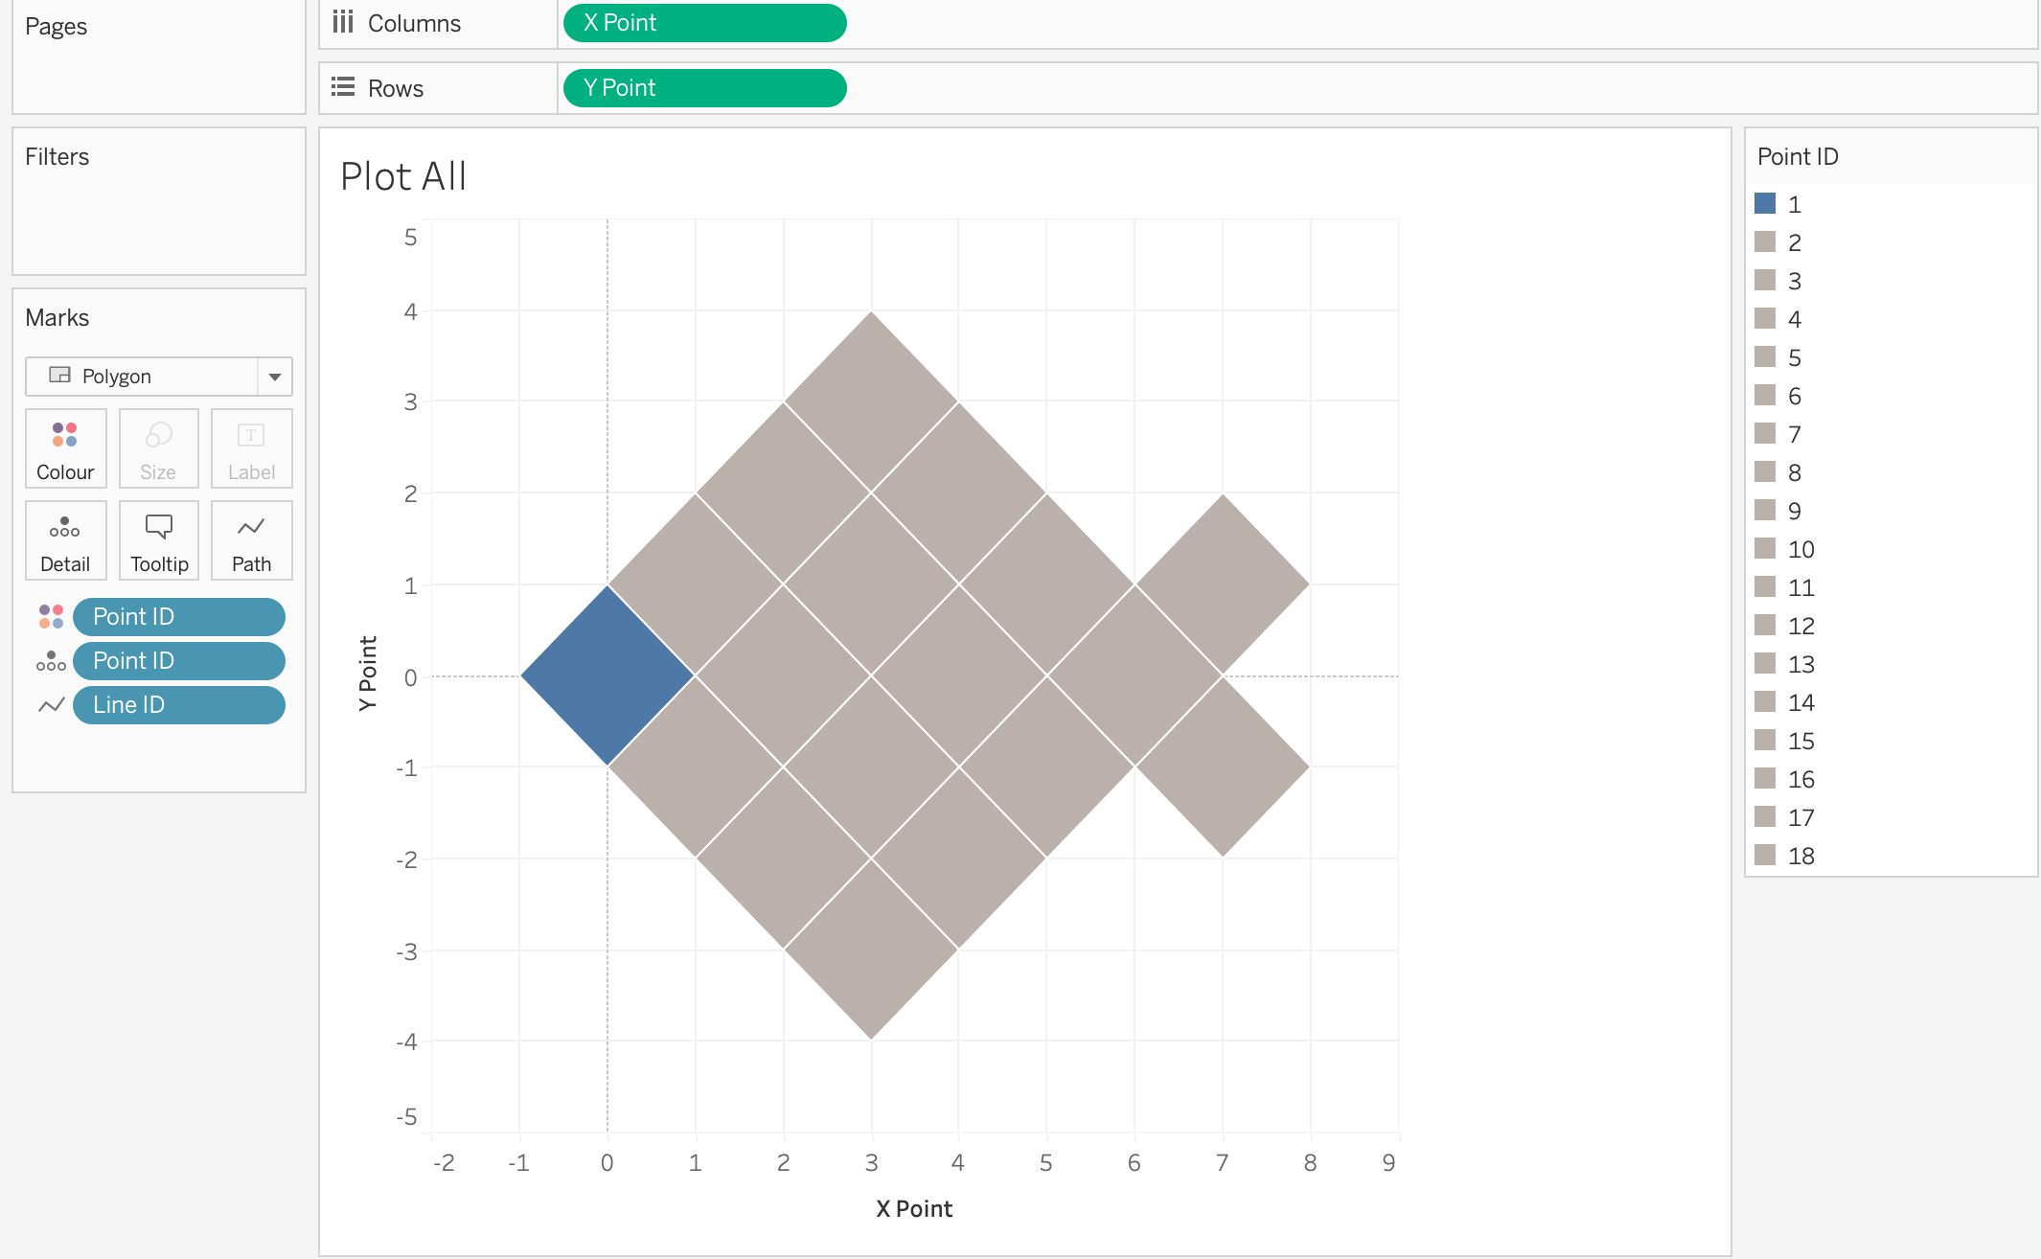Click path icon beside Line ID pill
This screenshot has width=2041, height=1259.
click(x=51, y=705)
